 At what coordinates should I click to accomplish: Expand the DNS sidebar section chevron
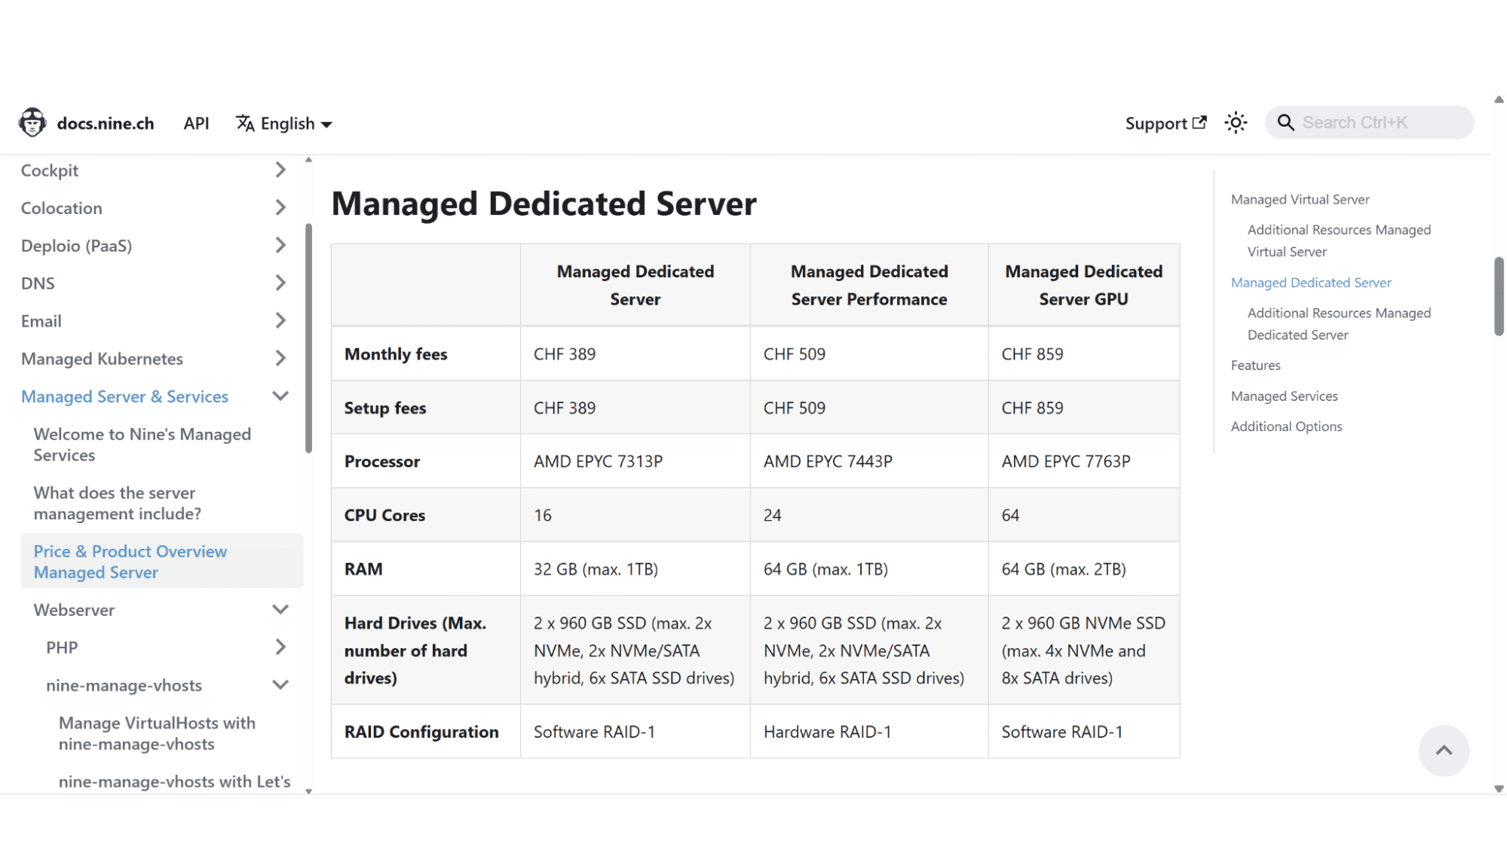[x=280, y=283]
